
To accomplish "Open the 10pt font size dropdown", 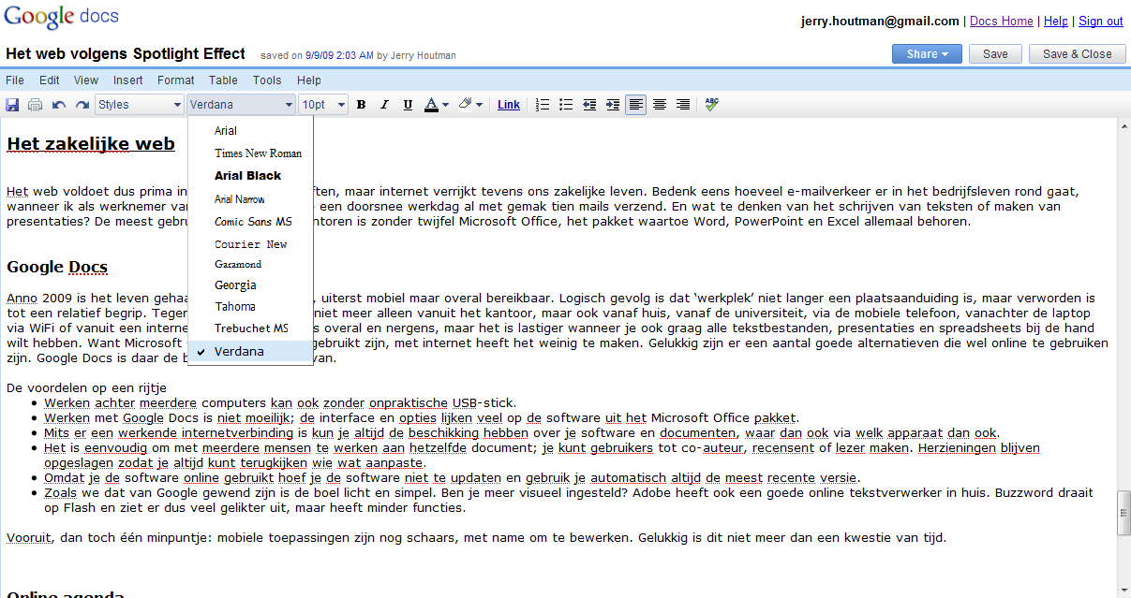I will pos(323,105).
